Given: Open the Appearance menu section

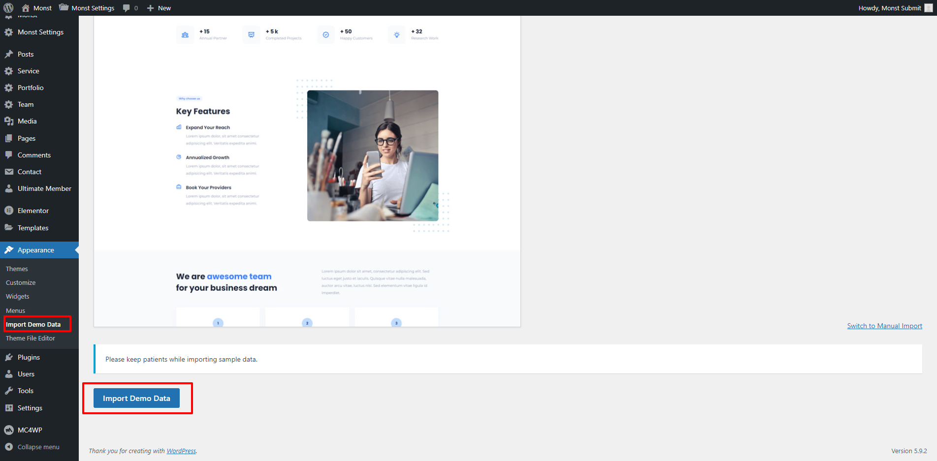Looking at the screenshot, I should [35, 250].
